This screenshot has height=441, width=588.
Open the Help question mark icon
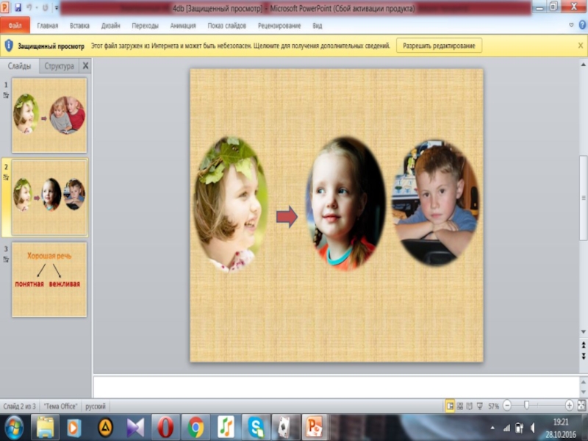(x=581, y=25)
